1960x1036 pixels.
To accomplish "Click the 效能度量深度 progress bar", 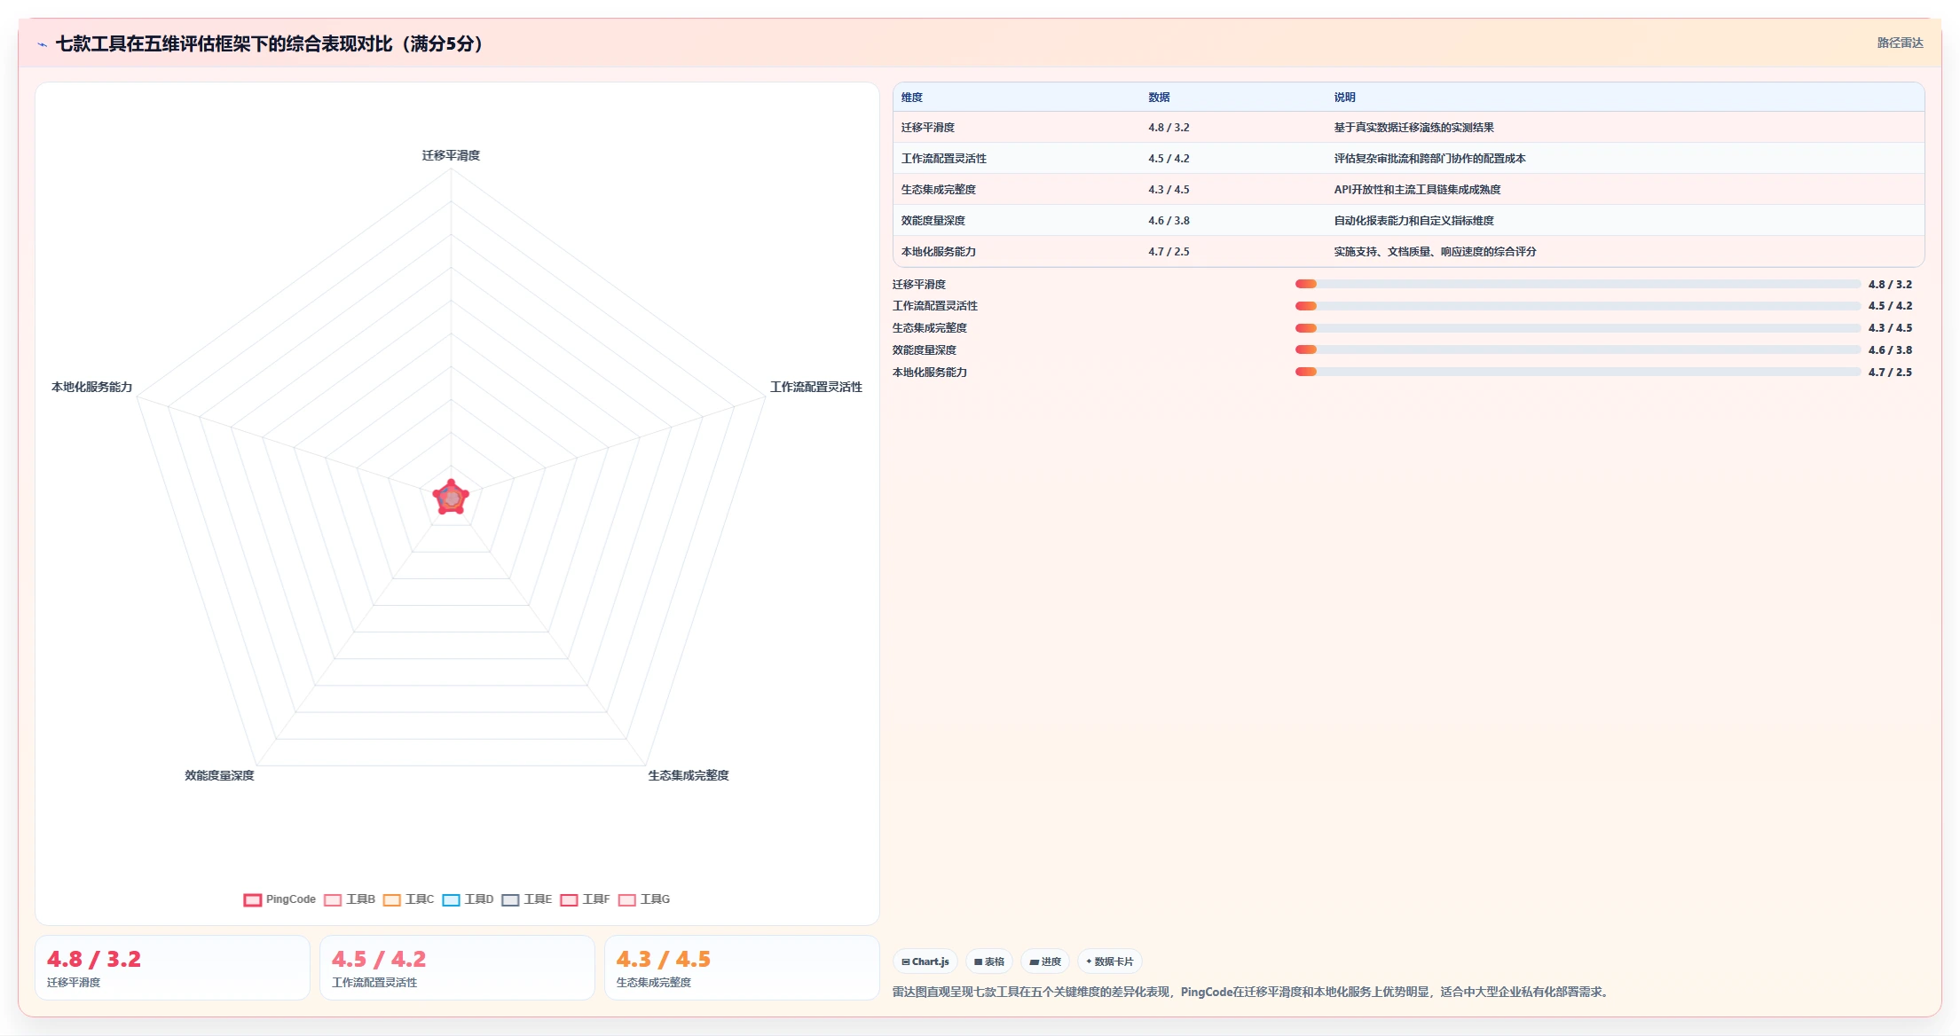I will point(1578,349).
